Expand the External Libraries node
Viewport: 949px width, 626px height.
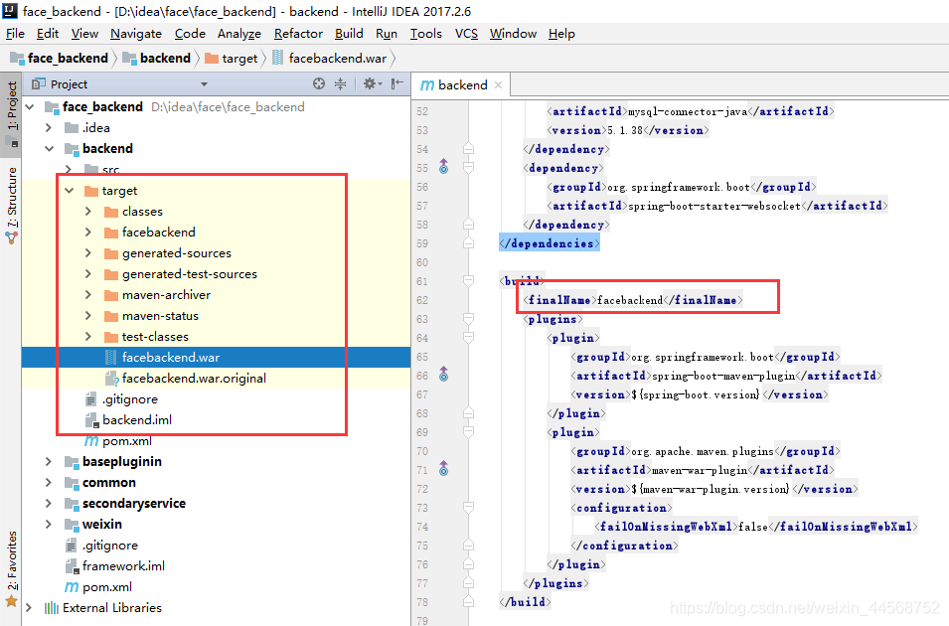(29, 608)
